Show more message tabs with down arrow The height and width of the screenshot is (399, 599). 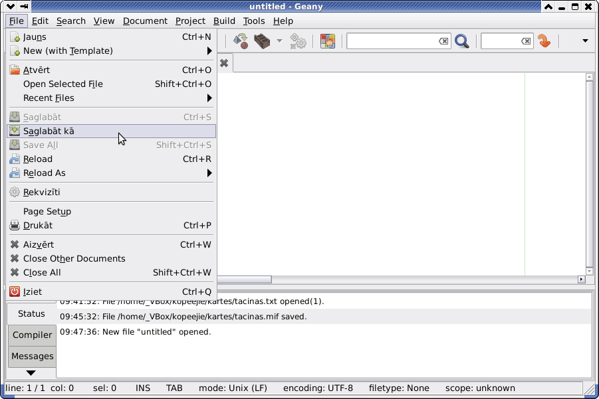coord(31,372)
